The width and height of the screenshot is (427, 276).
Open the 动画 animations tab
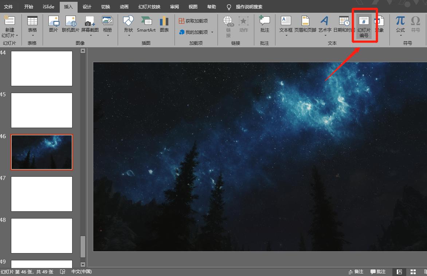[124, 7]
